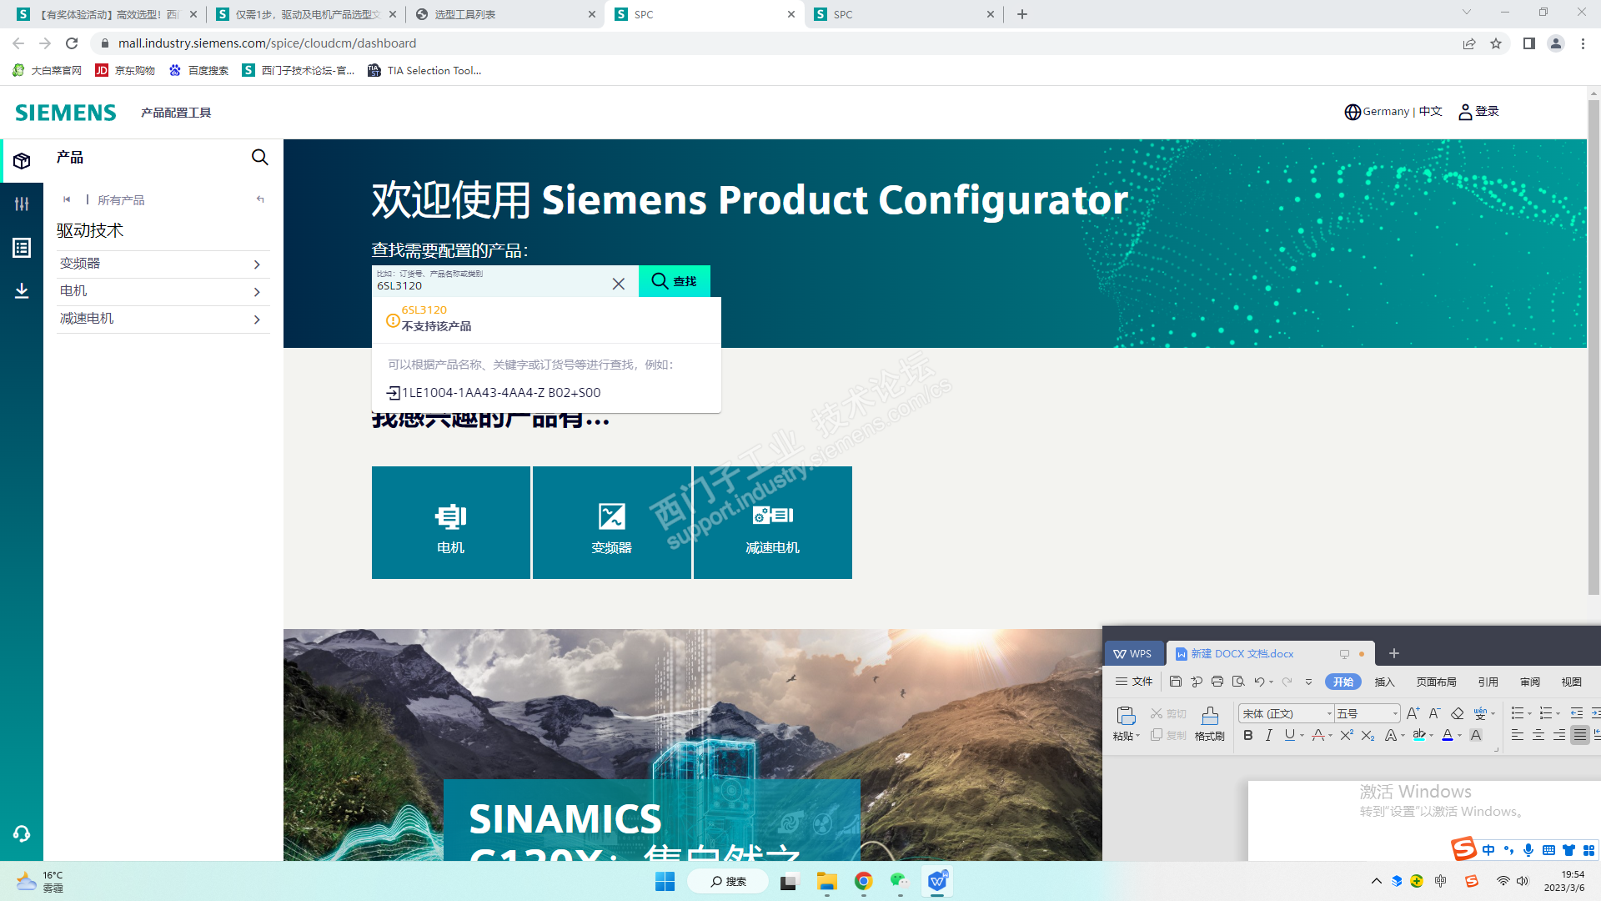Viewport: 1601px width, 901px height.
Task: Open the headset support icon
Action: click(22, 833)
